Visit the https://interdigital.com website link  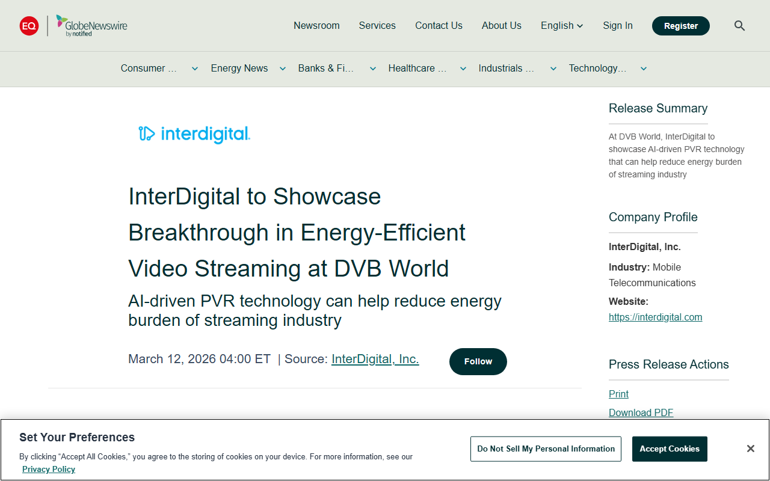coord(656,317)
